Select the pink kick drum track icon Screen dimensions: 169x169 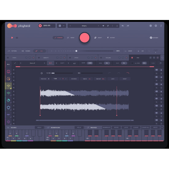(x=8, y=72)
